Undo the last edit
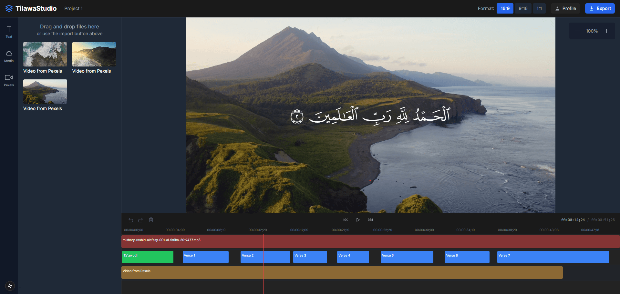620x294 pixels. click(130, 220)
